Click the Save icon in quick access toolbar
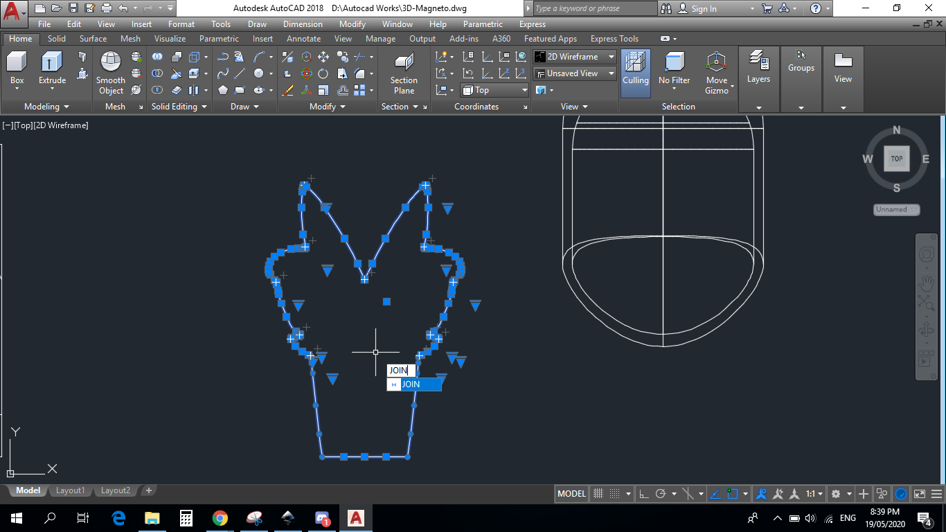This screenshot has width=946, height=532. 72,8
